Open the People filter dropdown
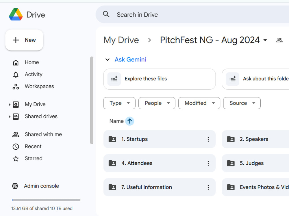289x216 pixels. point(157,103)
